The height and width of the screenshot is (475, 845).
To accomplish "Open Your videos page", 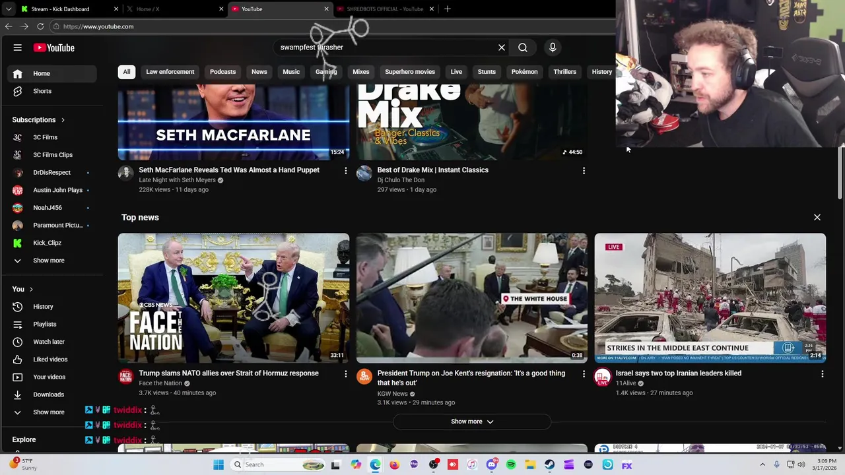I will tap(53, 377).
